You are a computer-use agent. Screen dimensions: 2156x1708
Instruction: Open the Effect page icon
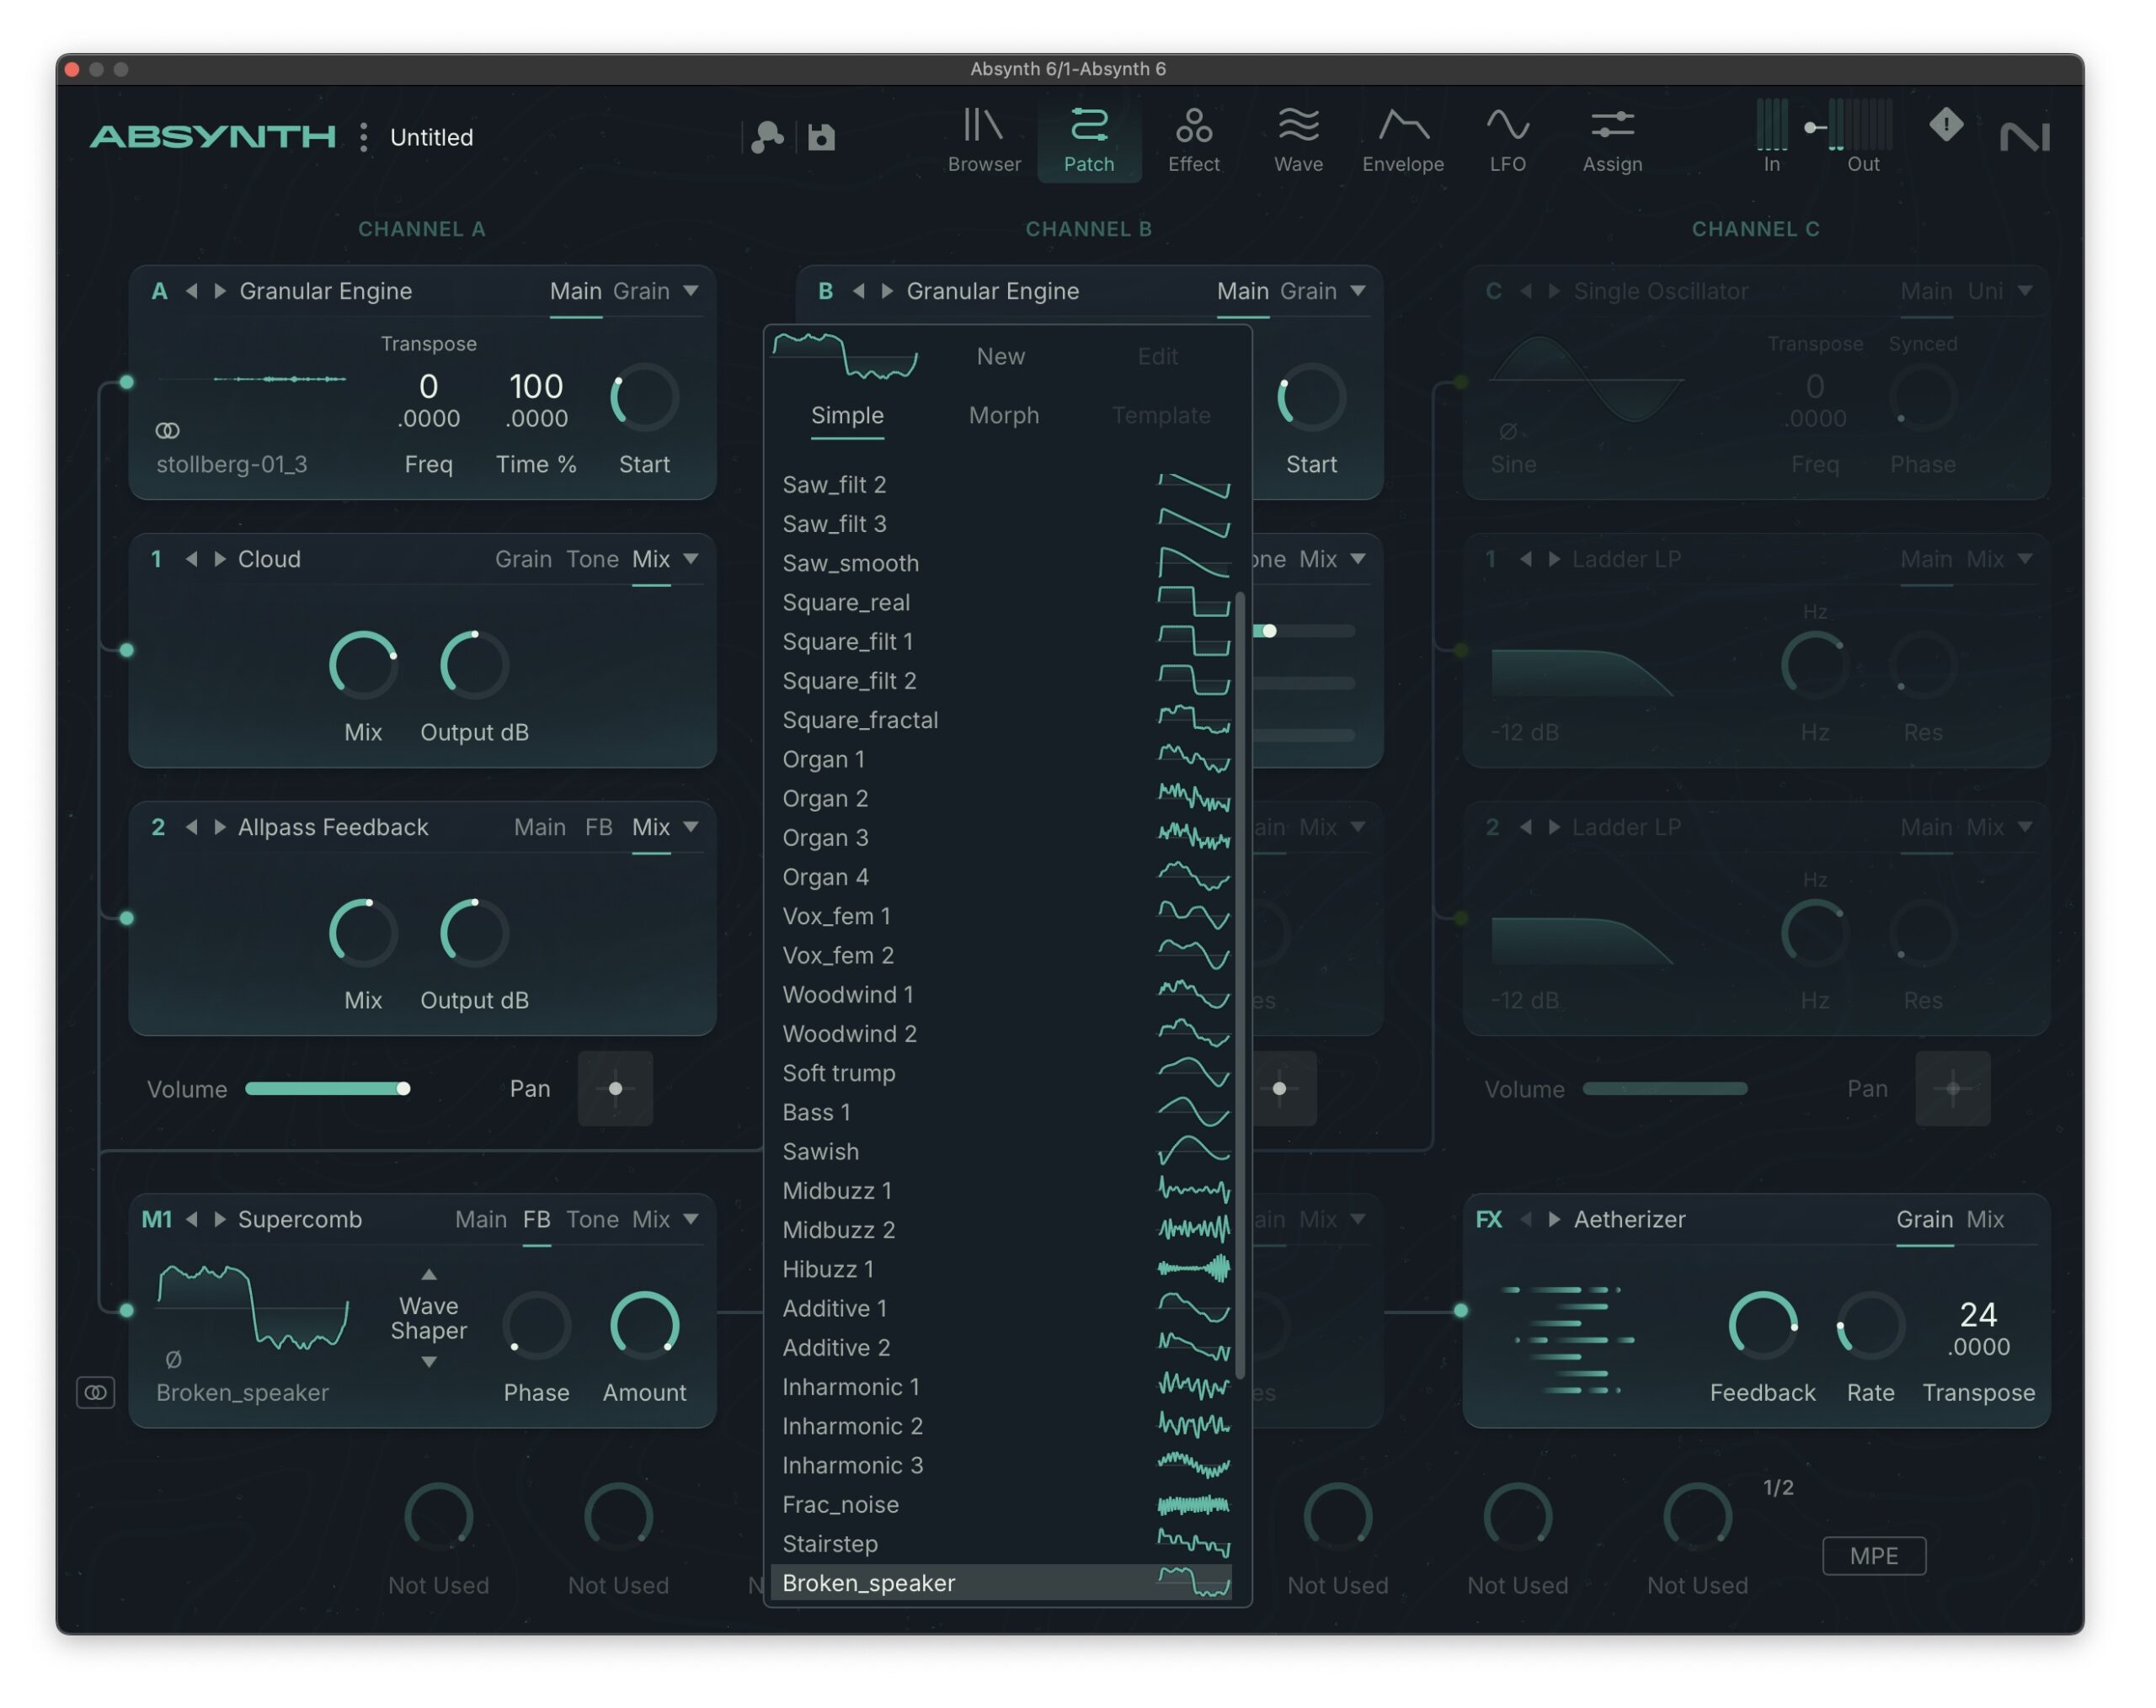(x=1193, y=139)
